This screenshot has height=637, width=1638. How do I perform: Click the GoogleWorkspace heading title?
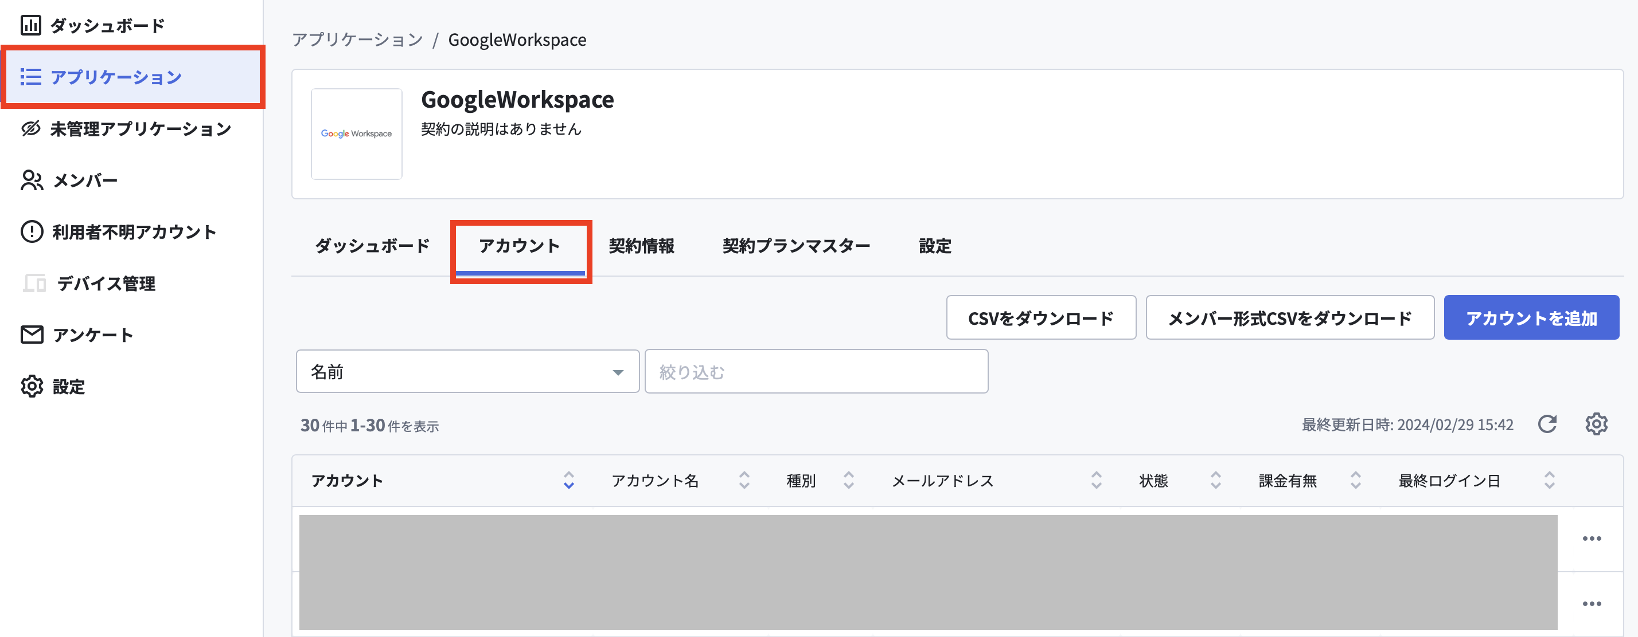(x=517, y=100)
